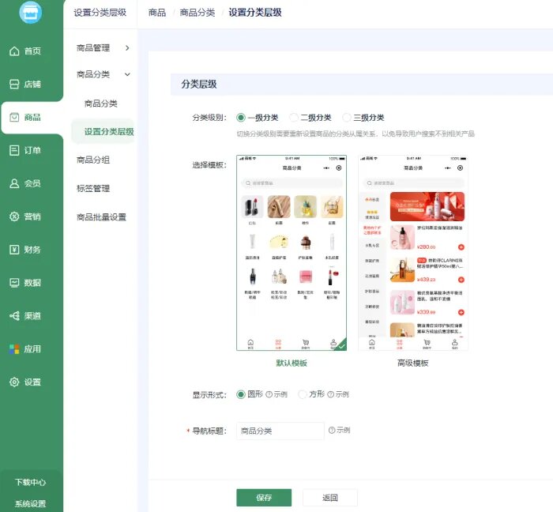Open 商品分组 in the side menu
The width and height of the screenshot is (553, 512).
[x=93, y=160]
